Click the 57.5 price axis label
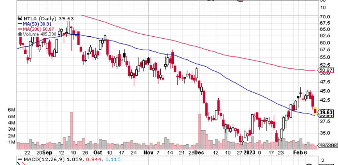338x165 pixels. (x=325, y=50)
